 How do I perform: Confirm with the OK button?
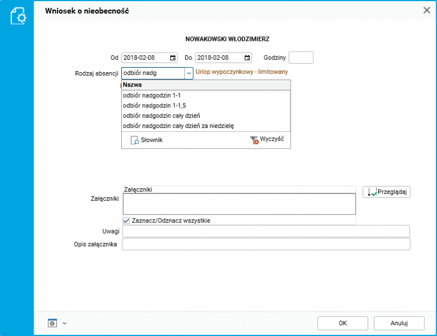click(343, 323)
